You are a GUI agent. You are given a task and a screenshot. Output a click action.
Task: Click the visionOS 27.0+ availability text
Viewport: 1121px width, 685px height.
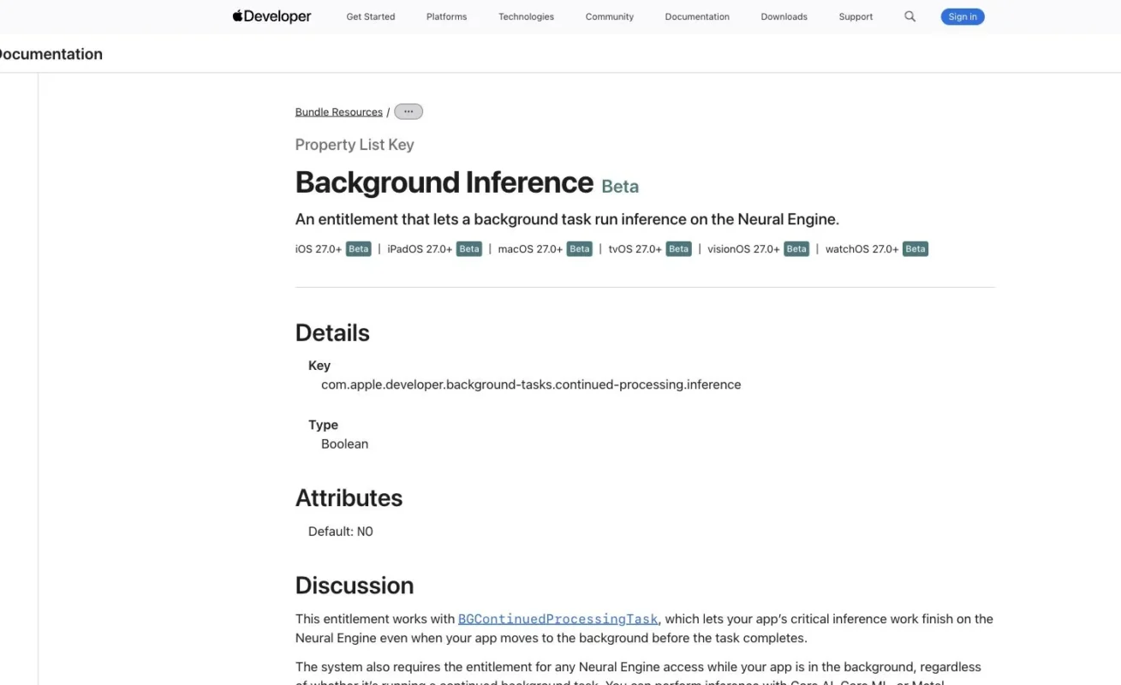point(743,249)
